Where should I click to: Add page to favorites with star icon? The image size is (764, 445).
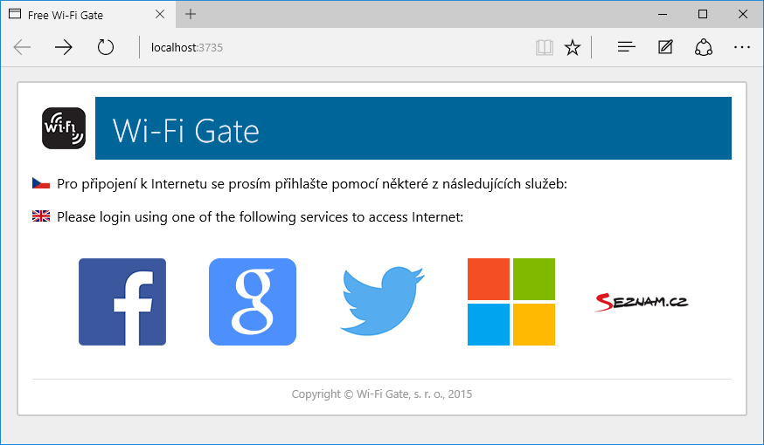[572, 47]
